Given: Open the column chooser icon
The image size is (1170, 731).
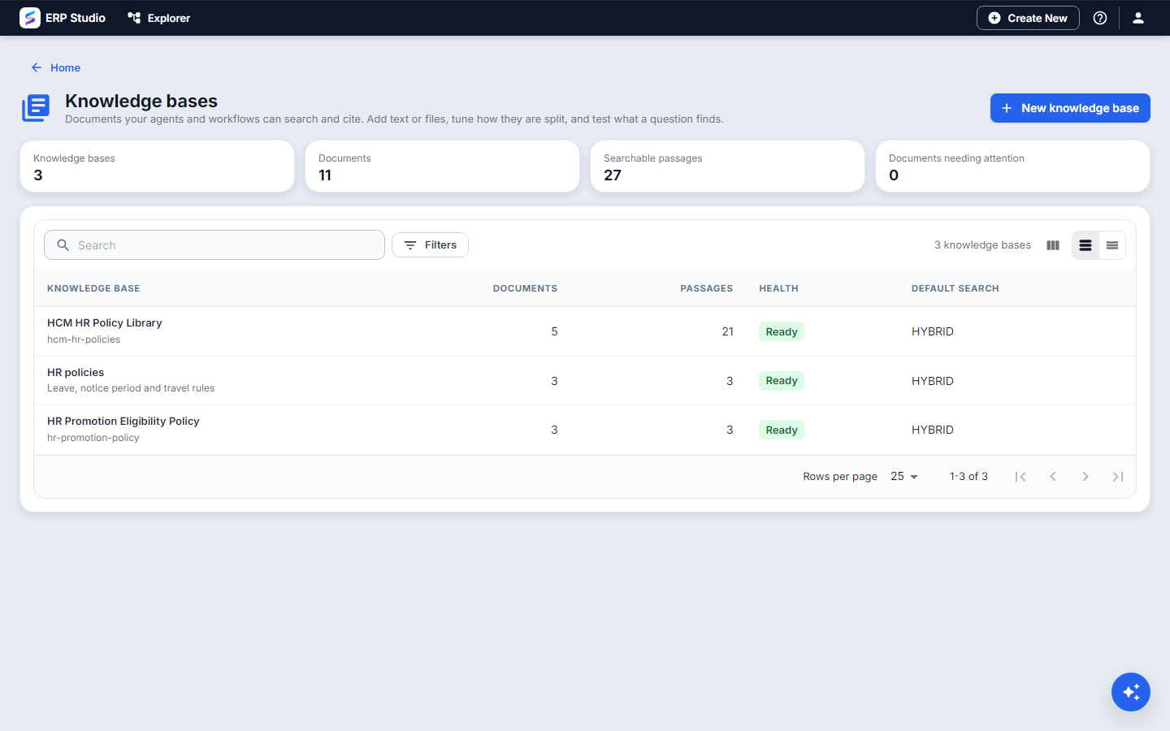Looking at the screenshot, I should [1053, 245].
